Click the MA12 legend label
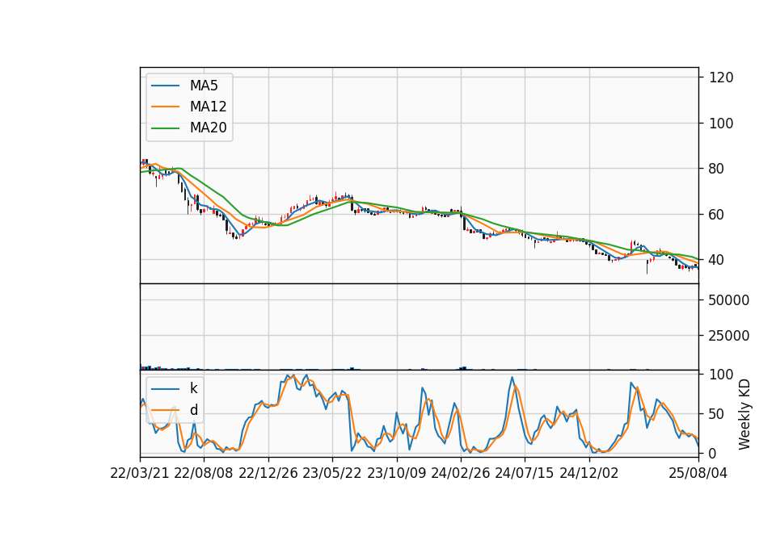The image size is (776, 557). click(x=208, y=107)
